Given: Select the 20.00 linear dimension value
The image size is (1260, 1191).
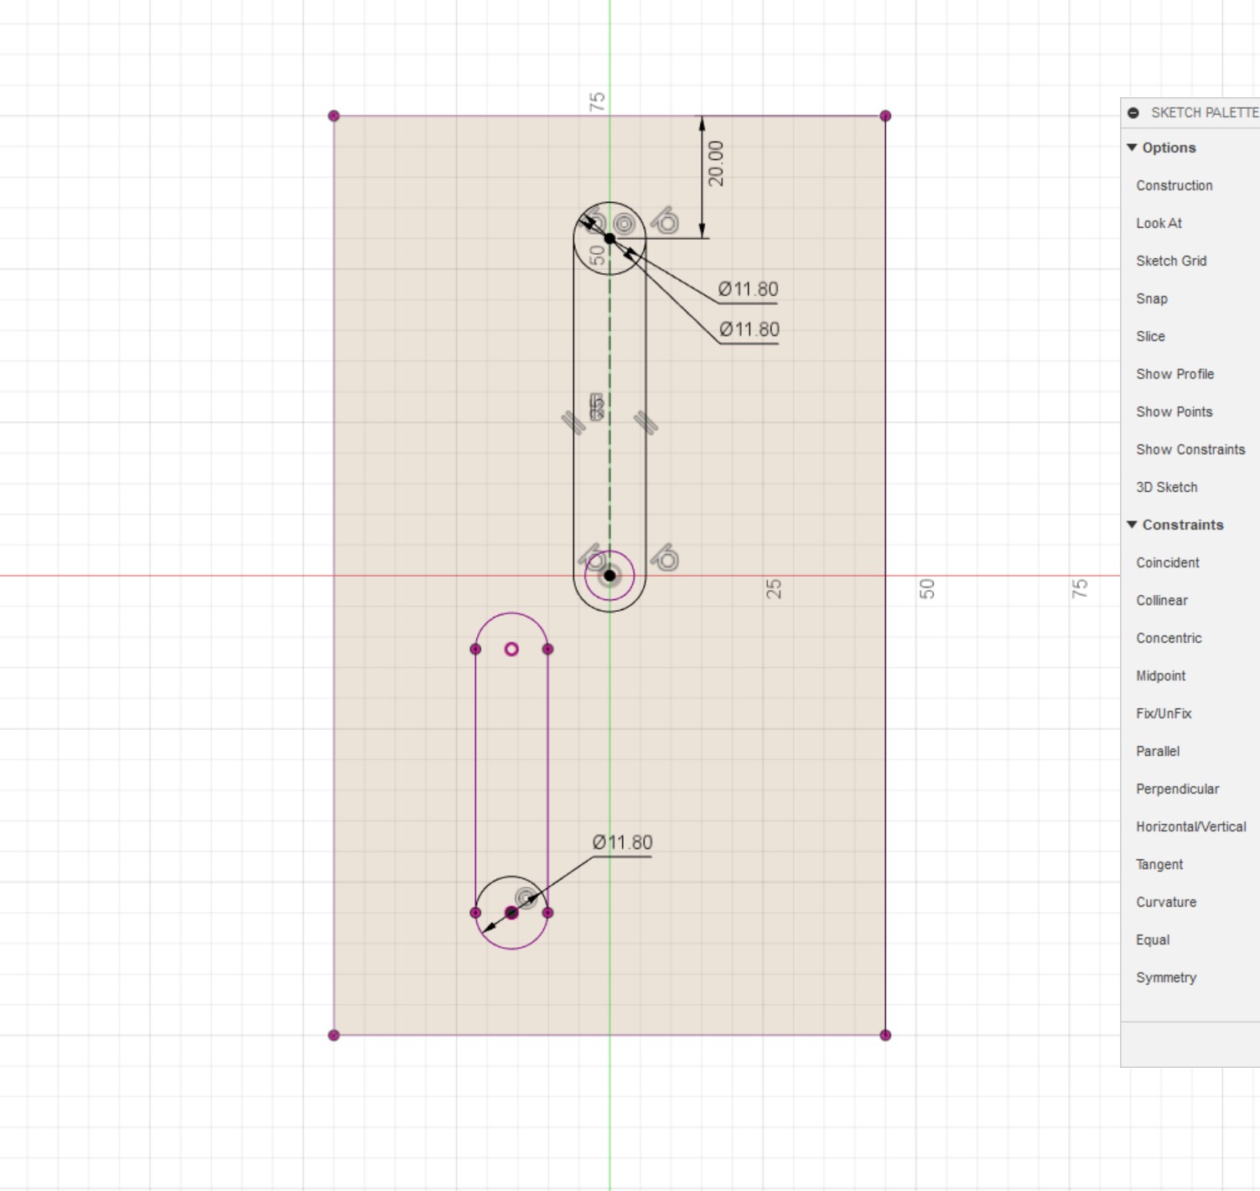Looking at the screenshot, I should pyautogui.click(x=715, y=163).
